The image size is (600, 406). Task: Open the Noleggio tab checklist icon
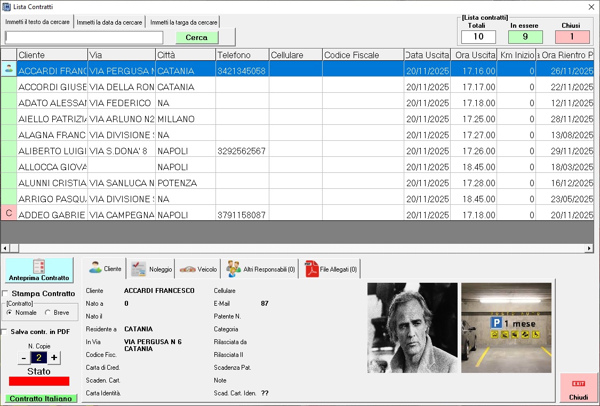click(139, 269)
